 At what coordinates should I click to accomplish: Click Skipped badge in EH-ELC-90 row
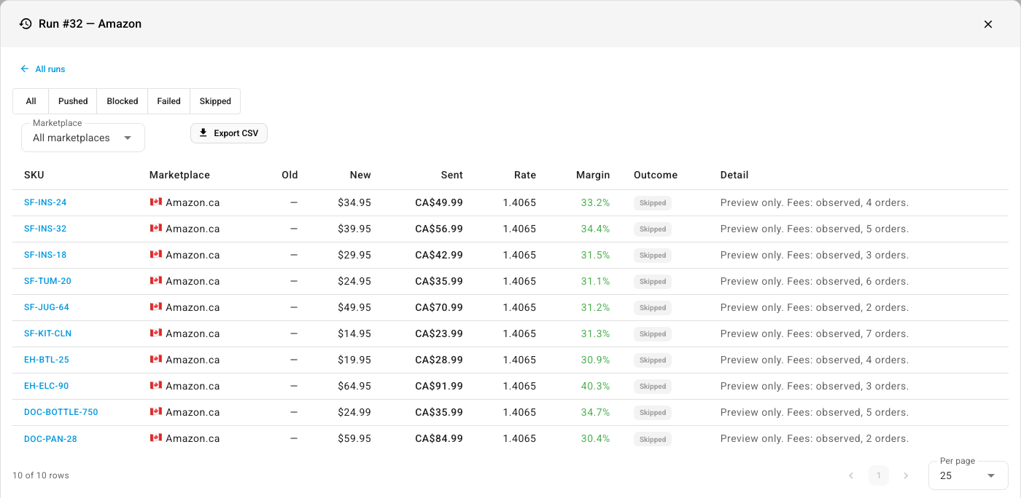click(653, 387)
